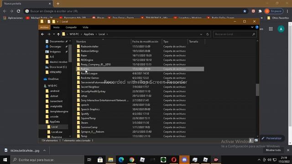Open the .android sidebar folder
The width and height of the screenshot is (292, 164).
coord(54,91)
